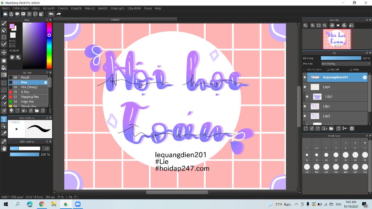Select the Pencil brush

28,78
